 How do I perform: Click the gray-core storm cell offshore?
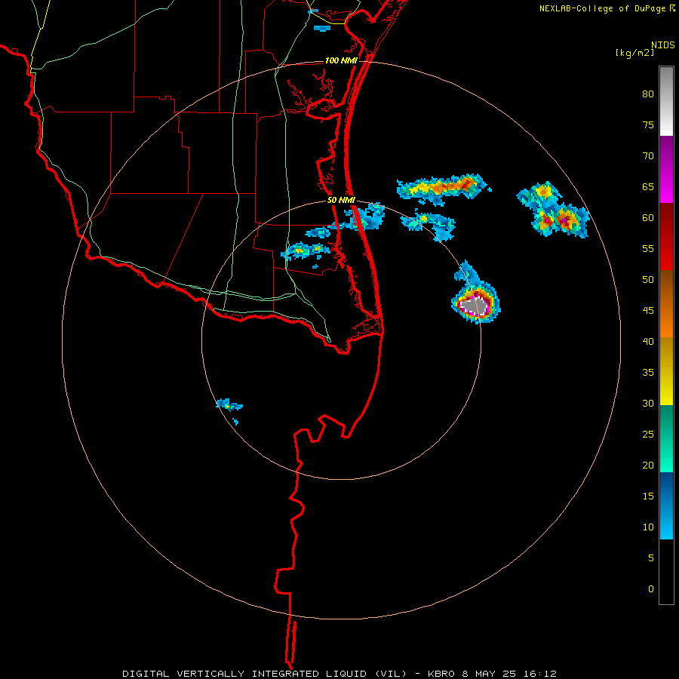point(475,304)
